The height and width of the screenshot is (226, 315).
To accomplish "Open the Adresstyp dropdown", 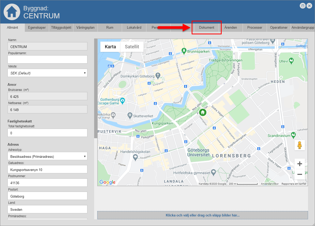I will (x=48, y=156).
